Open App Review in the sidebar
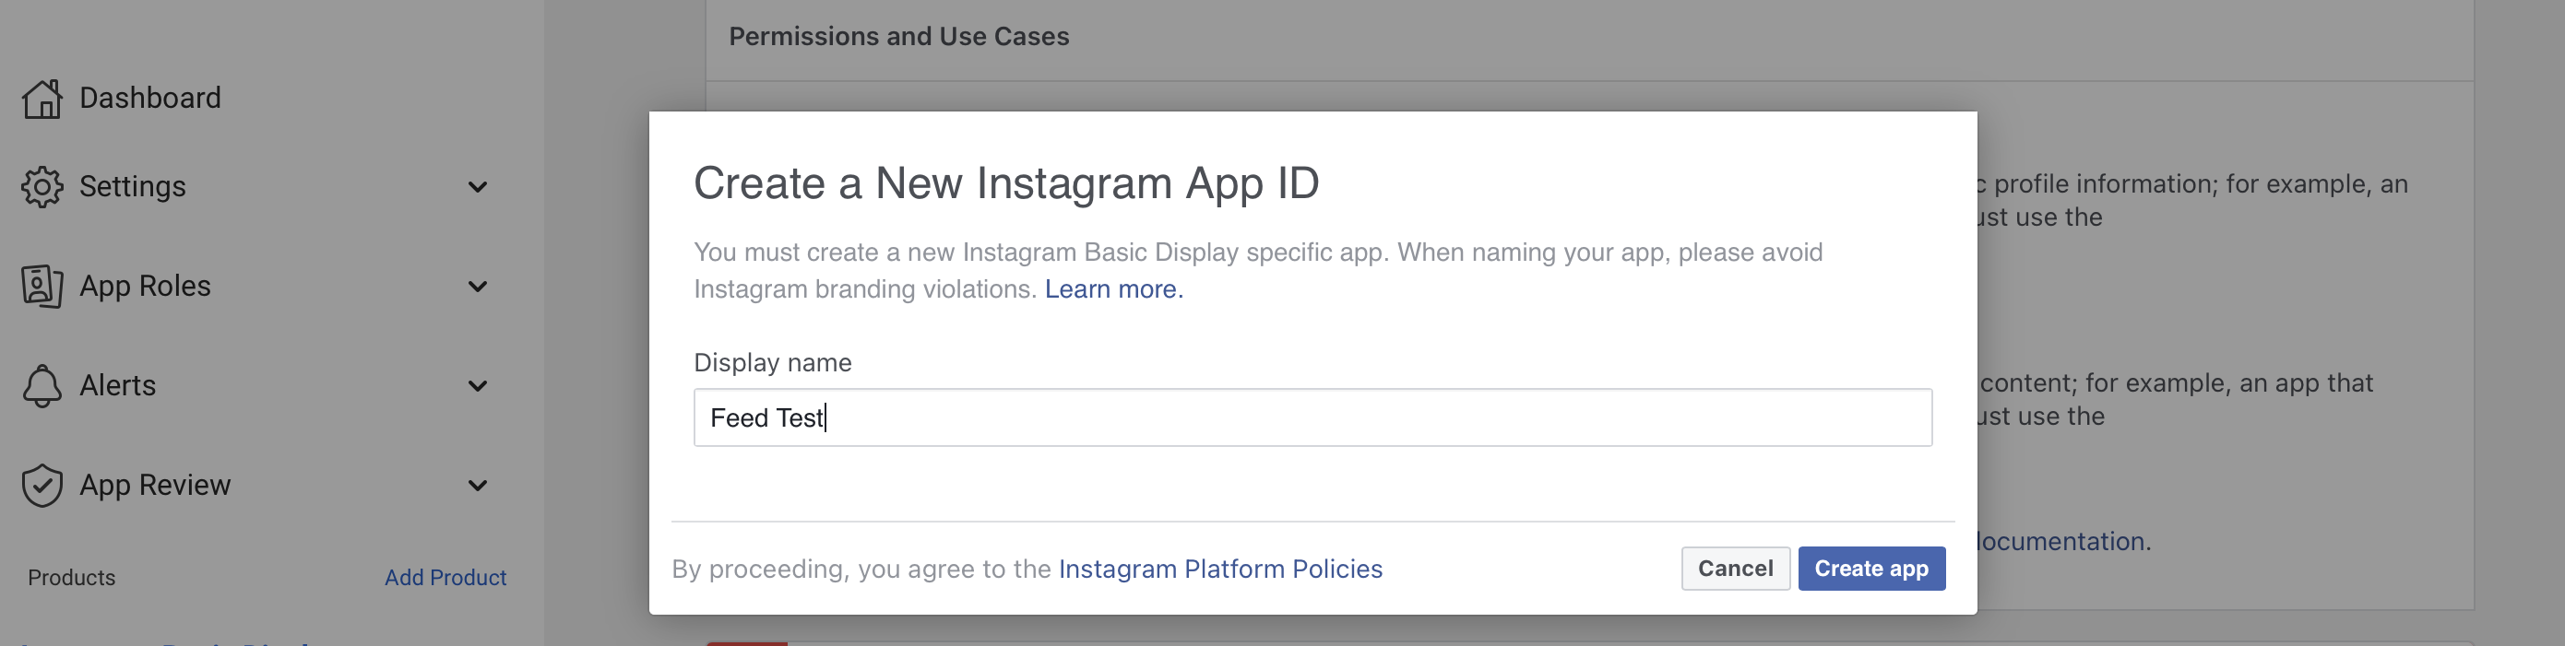 point(155,486)
